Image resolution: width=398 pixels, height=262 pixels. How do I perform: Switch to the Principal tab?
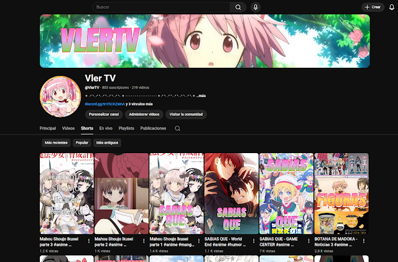coord(48,128)
